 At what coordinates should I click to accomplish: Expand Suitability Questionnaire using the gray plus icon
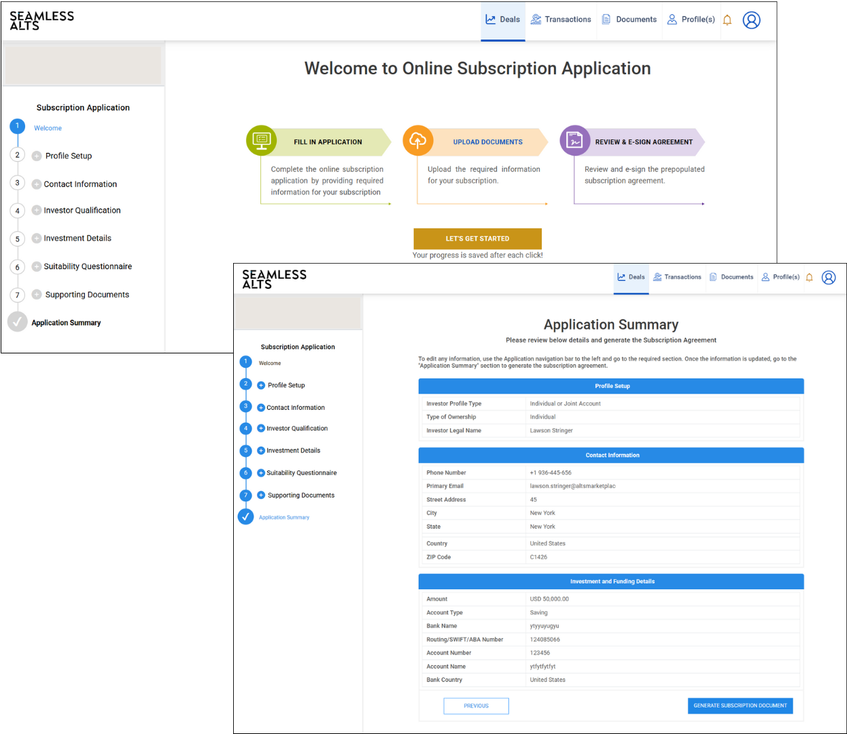click(37, 266)
